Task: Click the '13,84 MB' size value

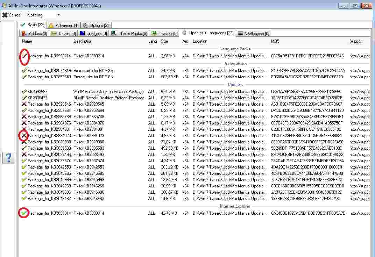Action: click(x=169, y=180)
